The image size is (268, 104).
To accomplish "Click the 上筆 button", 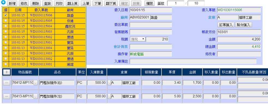I will pos(86,3).
